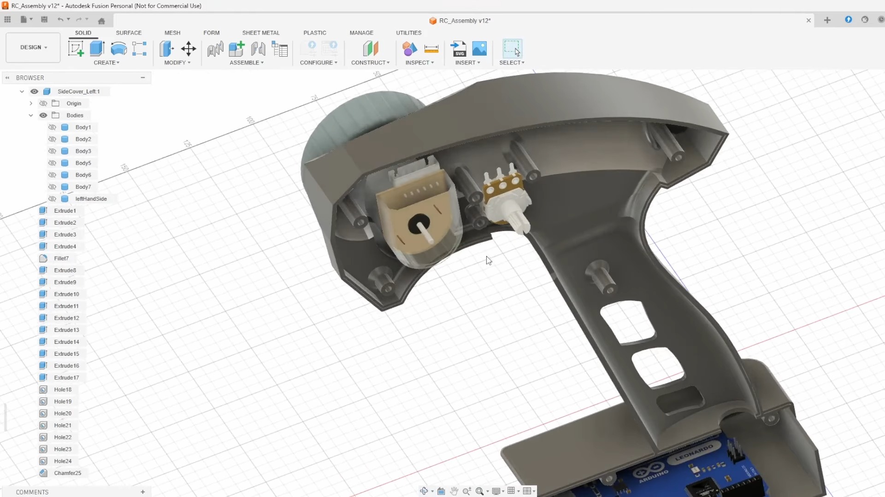885x497 pixels.
Task: Select the Create Sketch tool
Action: tap(76, 48)
